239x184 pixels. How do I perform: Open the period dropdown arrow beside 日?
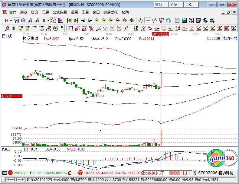[x=11, y=21]
